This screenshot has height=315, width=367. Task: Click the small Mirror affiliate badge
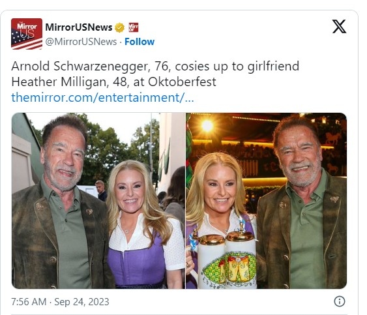pyautogui.click(x=134, y=27)
